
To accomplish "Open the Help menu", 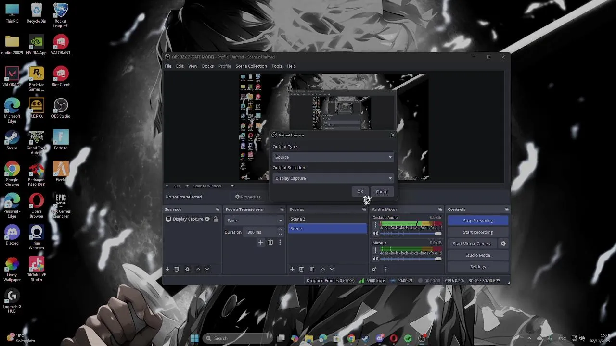I will tap(291, 66).
